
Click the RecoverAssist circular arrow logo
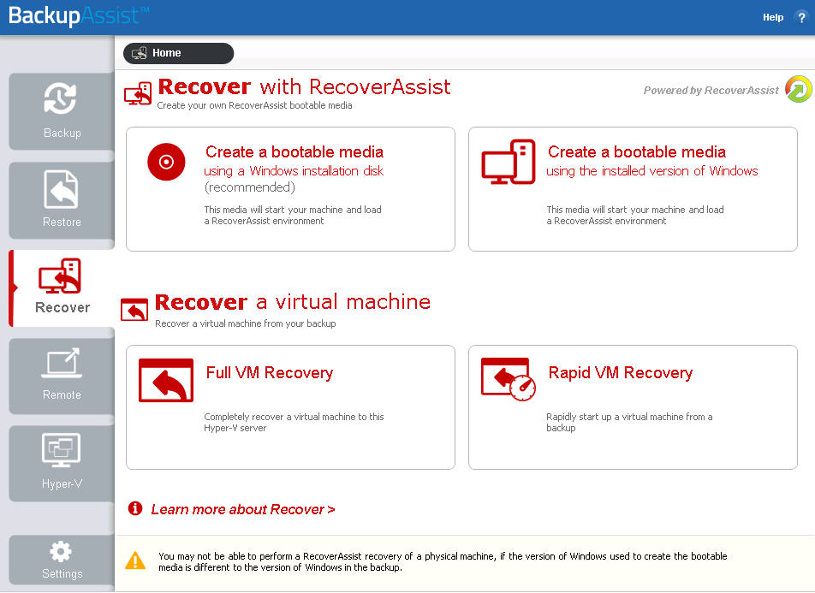[799, 89]
